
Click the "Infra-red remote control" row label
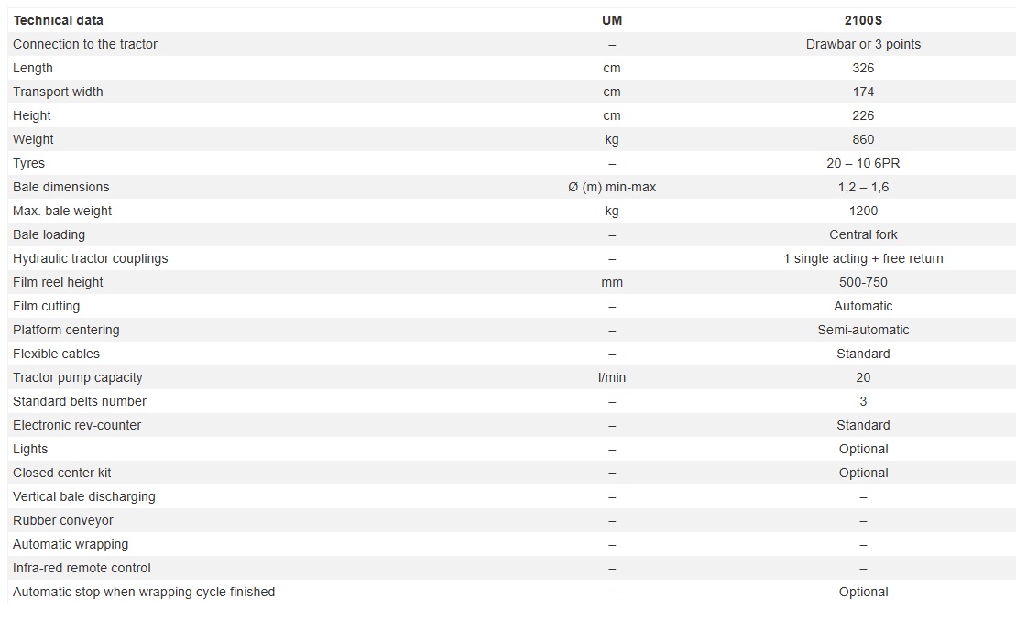pos(82,568)
